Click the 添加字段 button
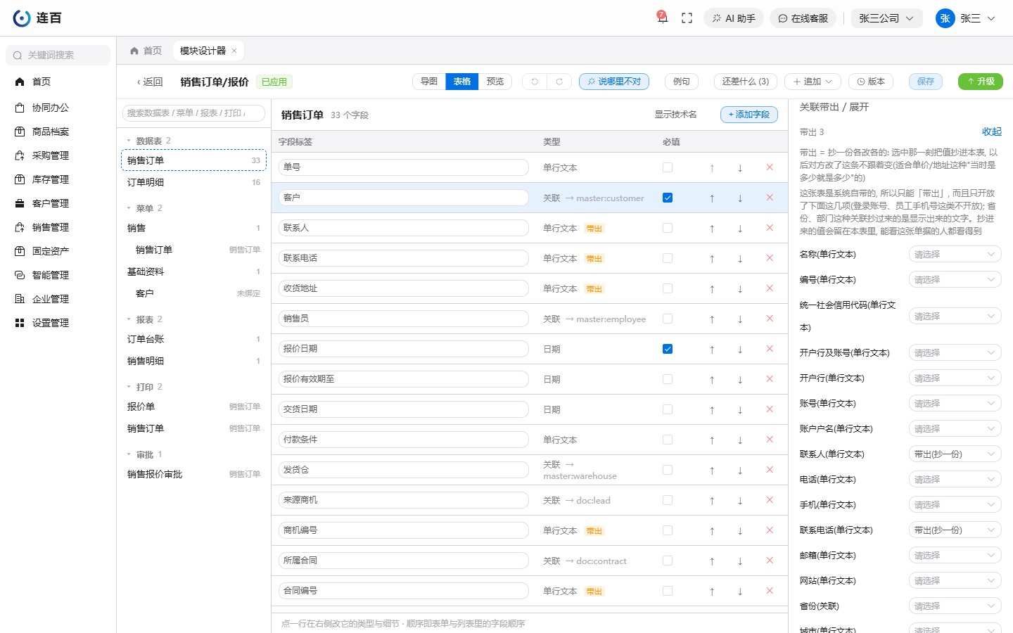This screenshot has height=633, width=1013. pyautogui.click(x=749, y=114)
